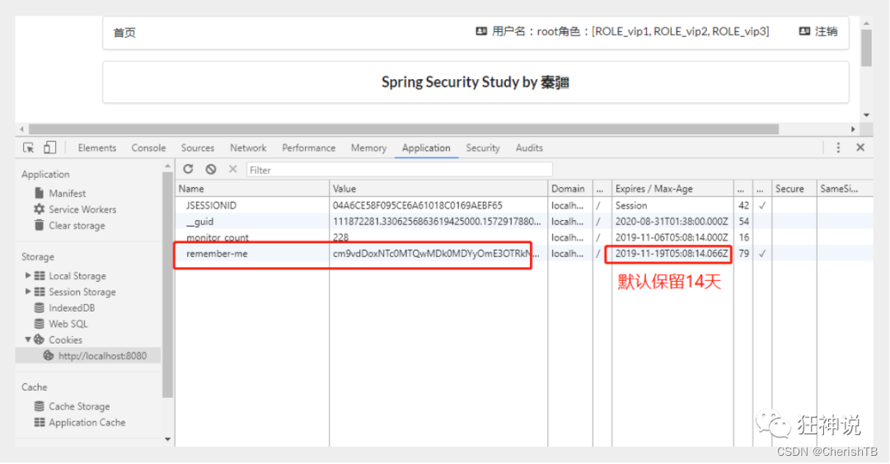This screenshot has height=464, width=890.
Task: Sort by Secure column header
Action: [x=794, y=189]
